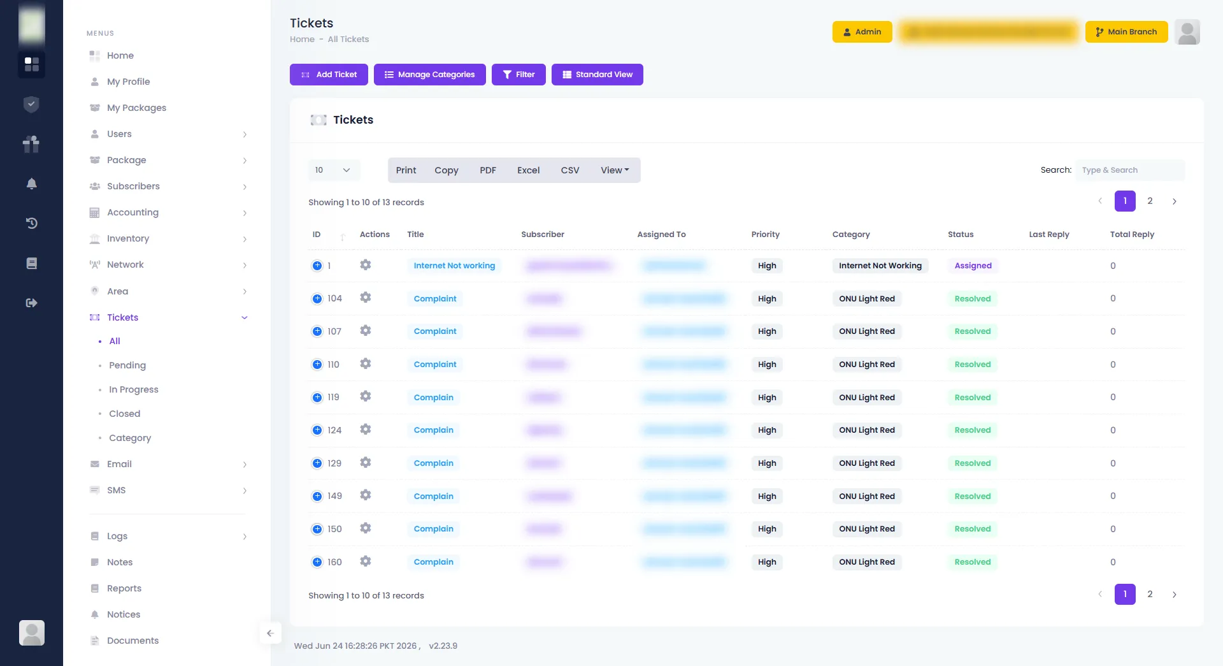The image size is (1223, 666).
Task: Open the Filter button
Action: 519,75
